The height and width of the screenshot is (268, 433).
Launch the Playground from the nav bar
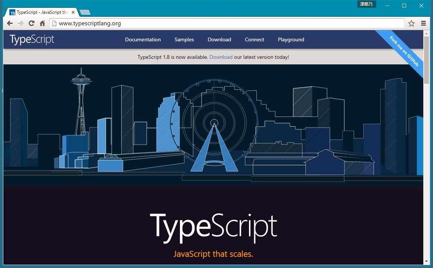[291, 39]
